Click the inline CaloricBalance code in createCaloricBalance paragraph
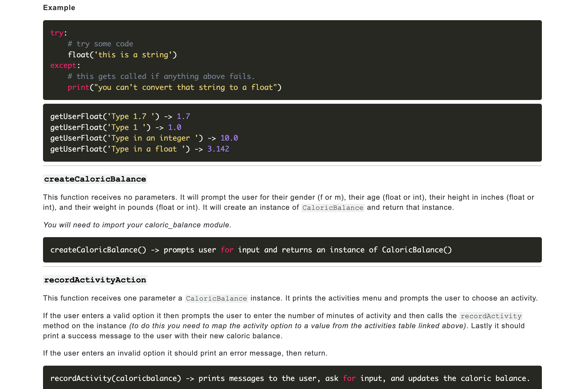This screenshot has width=582, height=389. (x=333, y=208)
